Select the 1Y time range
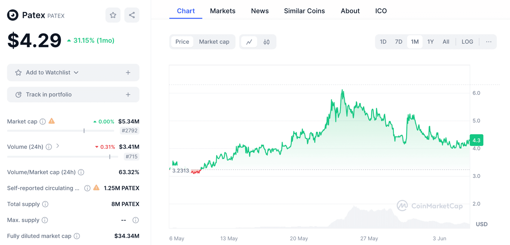This screenshot has height=245, width=510. tap(430, 42)
